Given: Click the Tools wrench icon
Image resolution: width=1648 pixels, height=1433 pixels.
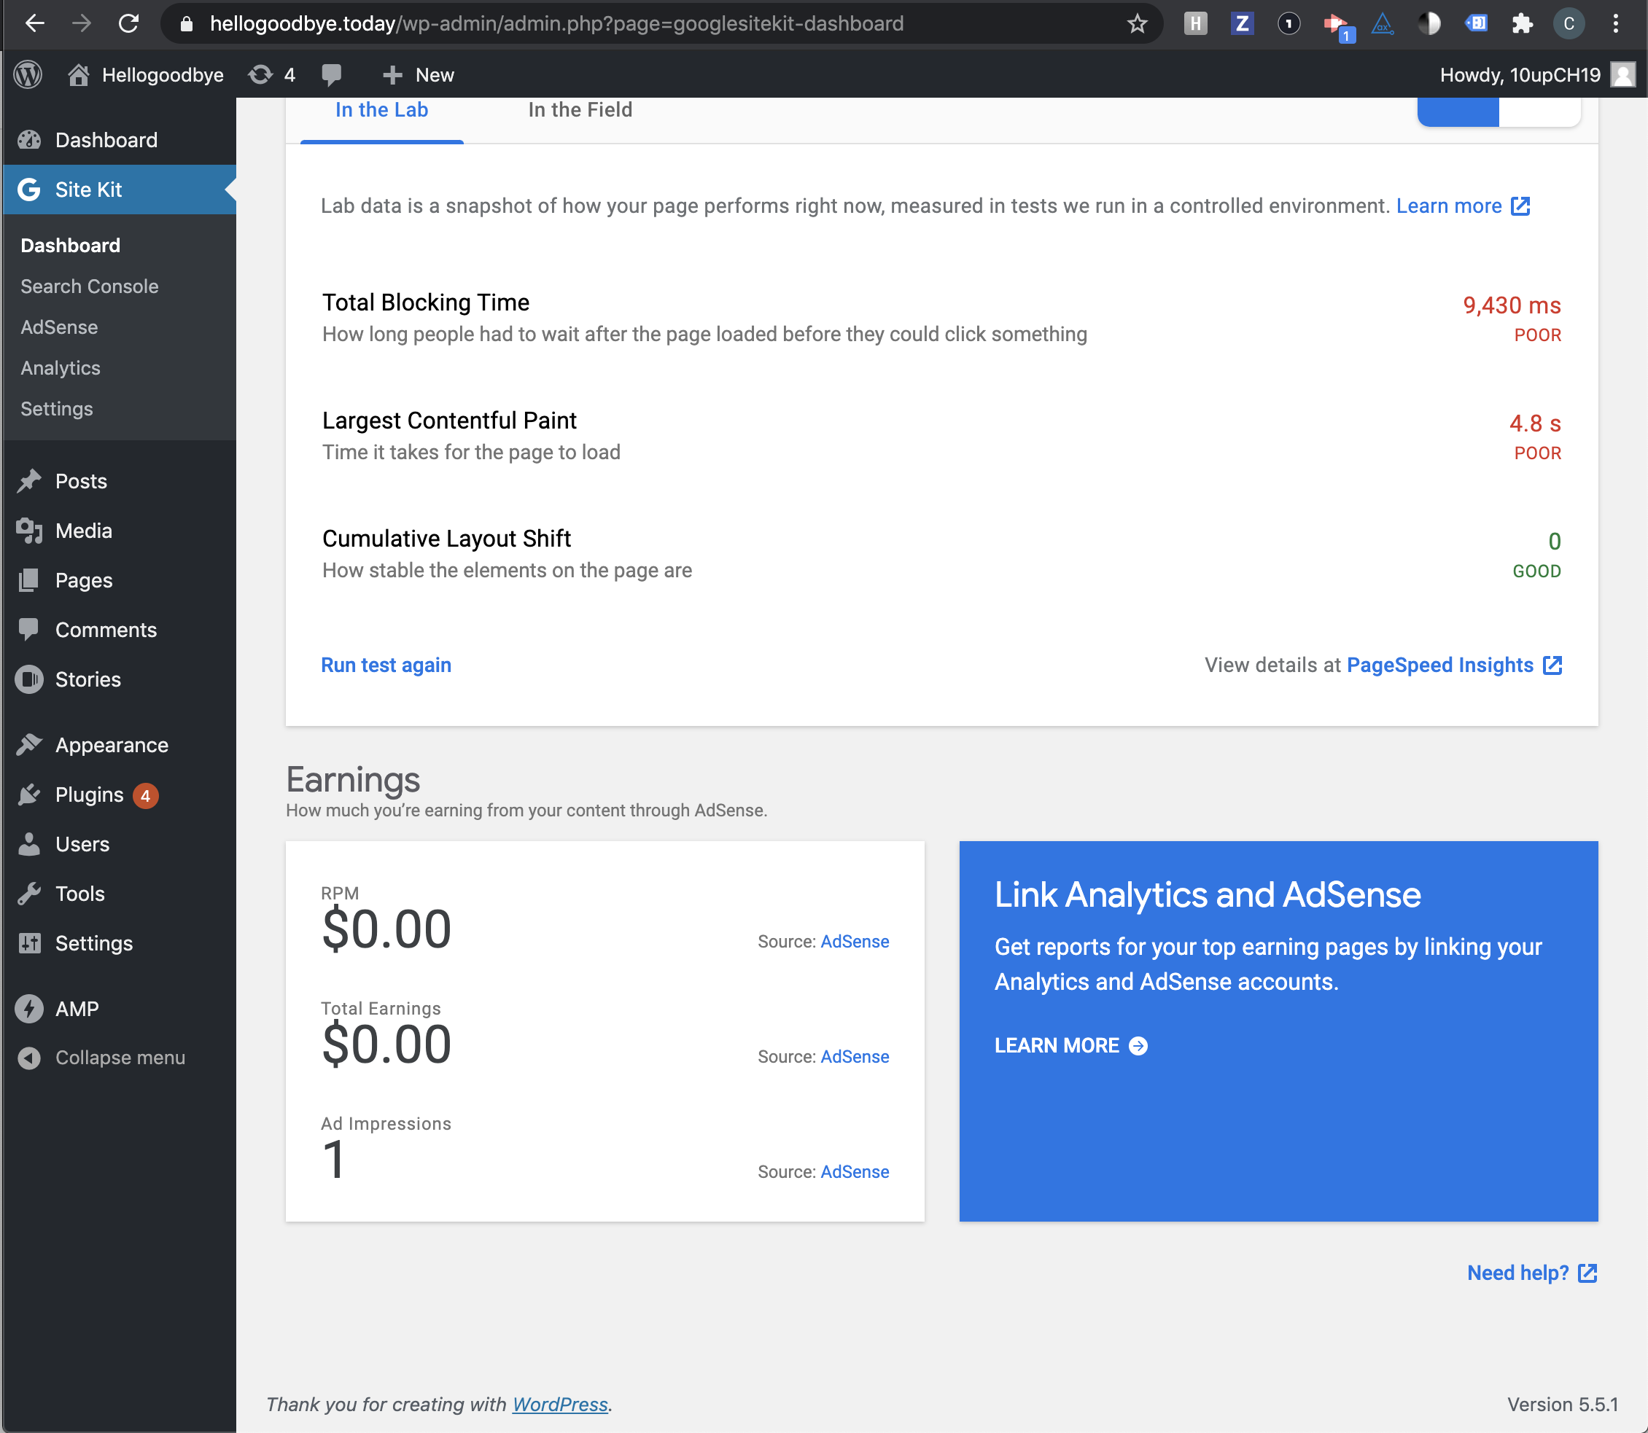Looking at the screenshot, I should point(28,893).
